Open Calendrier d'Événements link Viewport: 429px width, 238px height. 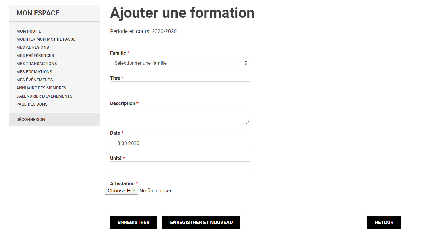[x=44, y=96]
